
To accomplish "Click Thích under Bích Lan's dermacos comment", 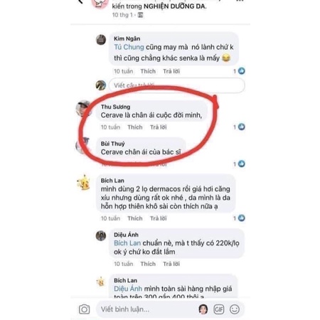I will click(135, 218).
